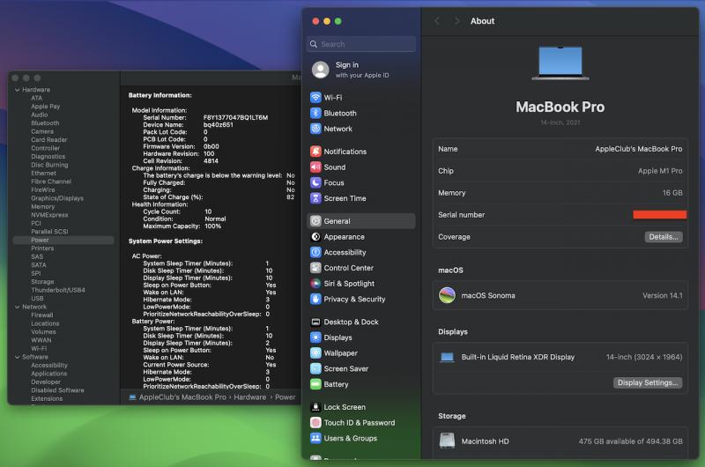Select Disabled Software under Software tree
This screenshot has height=467, width=705.
pos(57,390)
